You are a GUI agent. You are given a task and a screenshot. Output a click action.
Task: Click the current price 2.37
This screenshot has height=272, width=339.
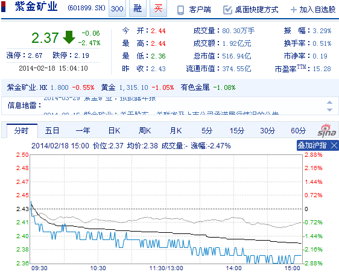[45, 37]
